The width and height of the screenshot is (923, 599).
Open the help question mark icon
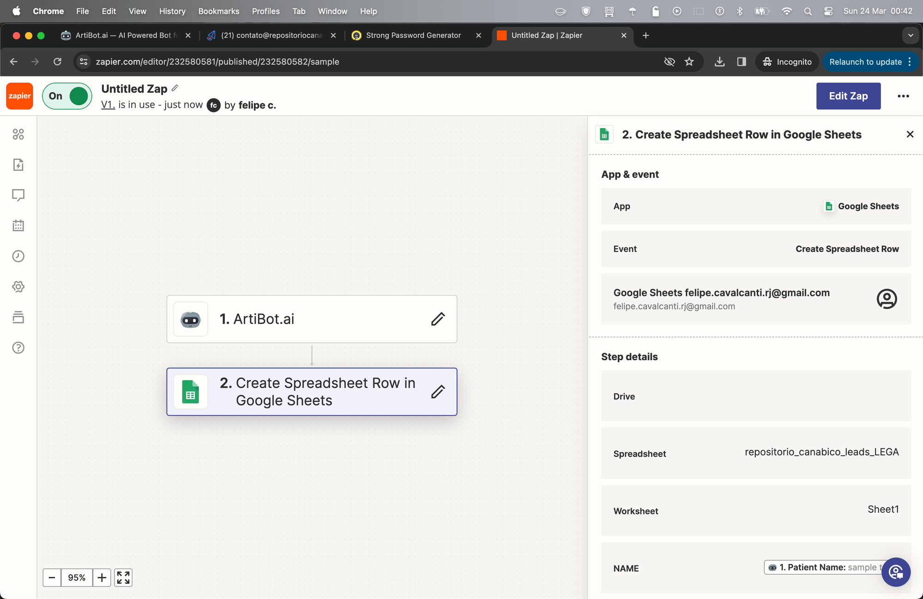click(x=18, y=348)
